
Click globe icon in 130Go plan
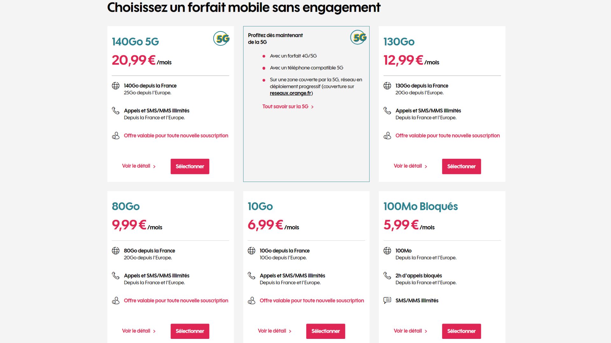pos(387,86)
